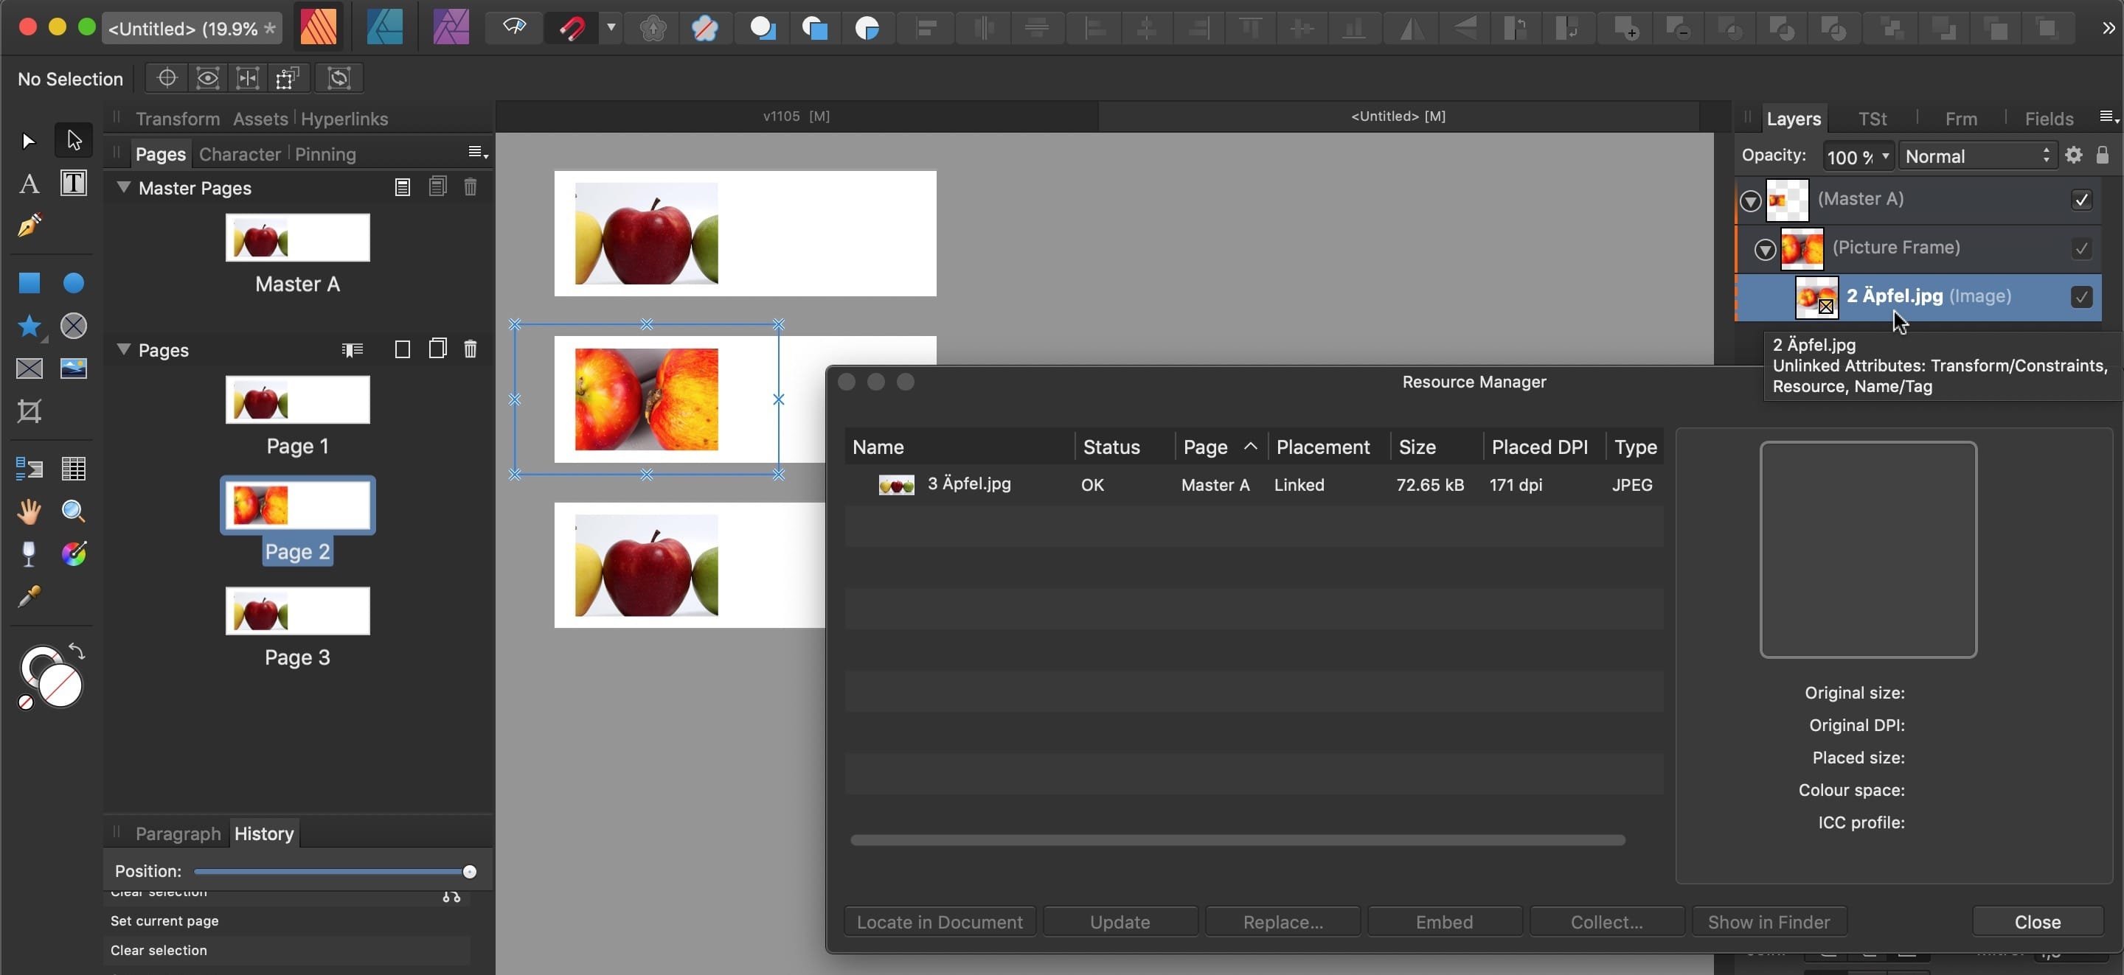Click Show in Finder button
The image size is (2124, 975).
click(x=1769, y=921)
